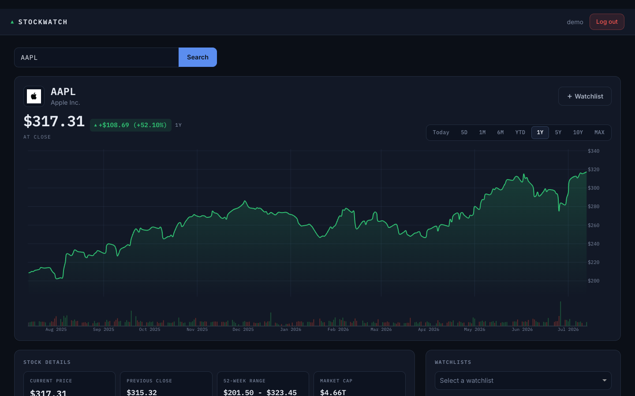Click the AAPL ticker heading

click(63, 92)
